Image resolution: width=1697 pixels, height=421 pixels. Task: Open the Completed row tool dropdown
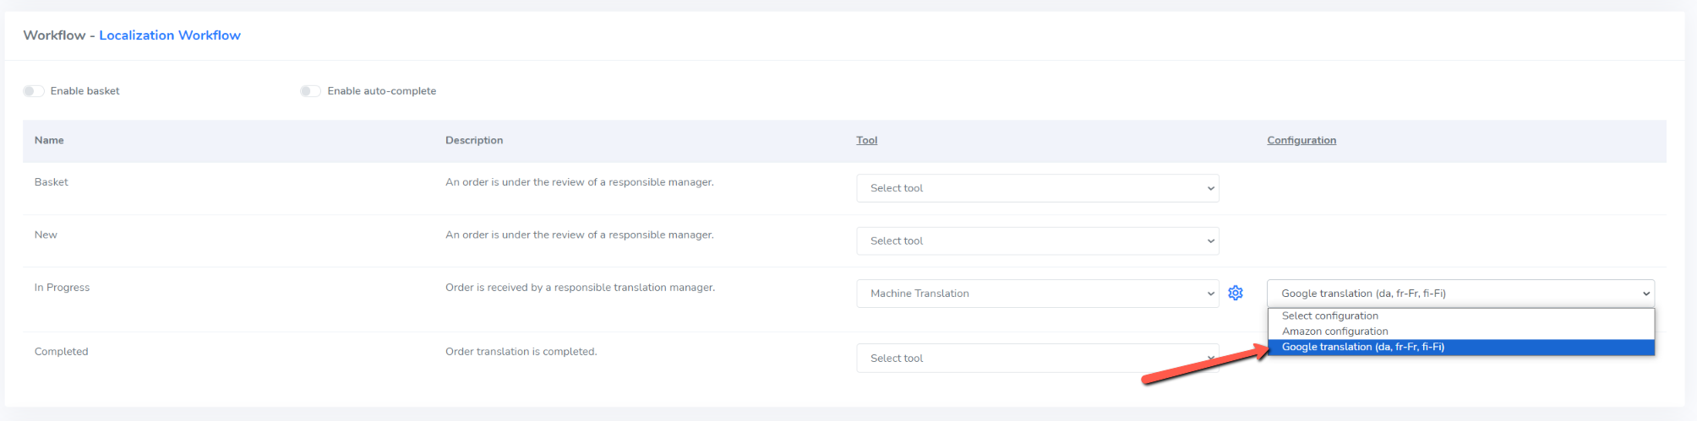1038,358
